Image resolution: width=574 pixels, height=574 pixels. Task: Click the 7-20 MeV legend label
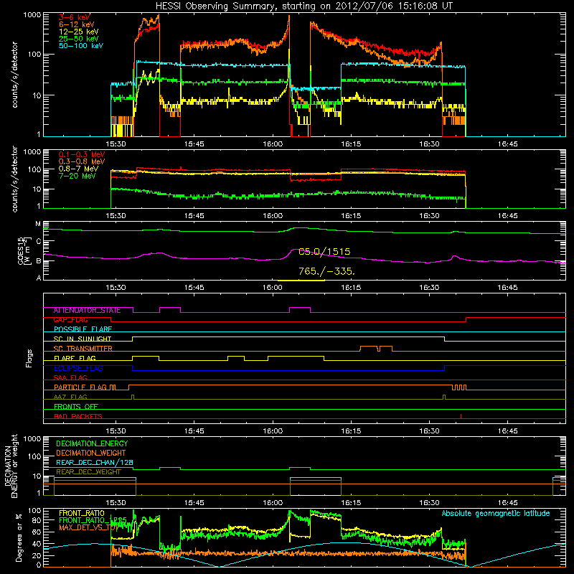77,176
